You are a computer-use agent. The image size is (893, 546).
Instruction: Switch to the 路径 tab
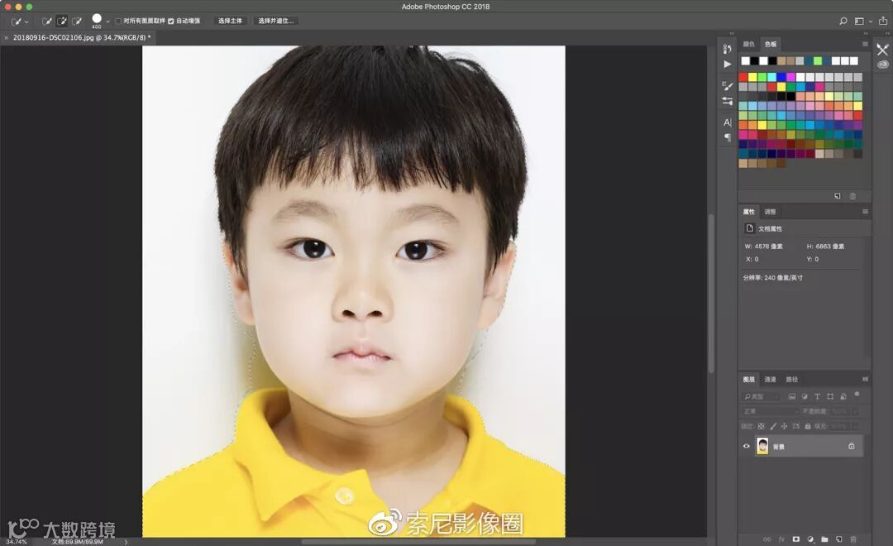click(x=791, y=379)
